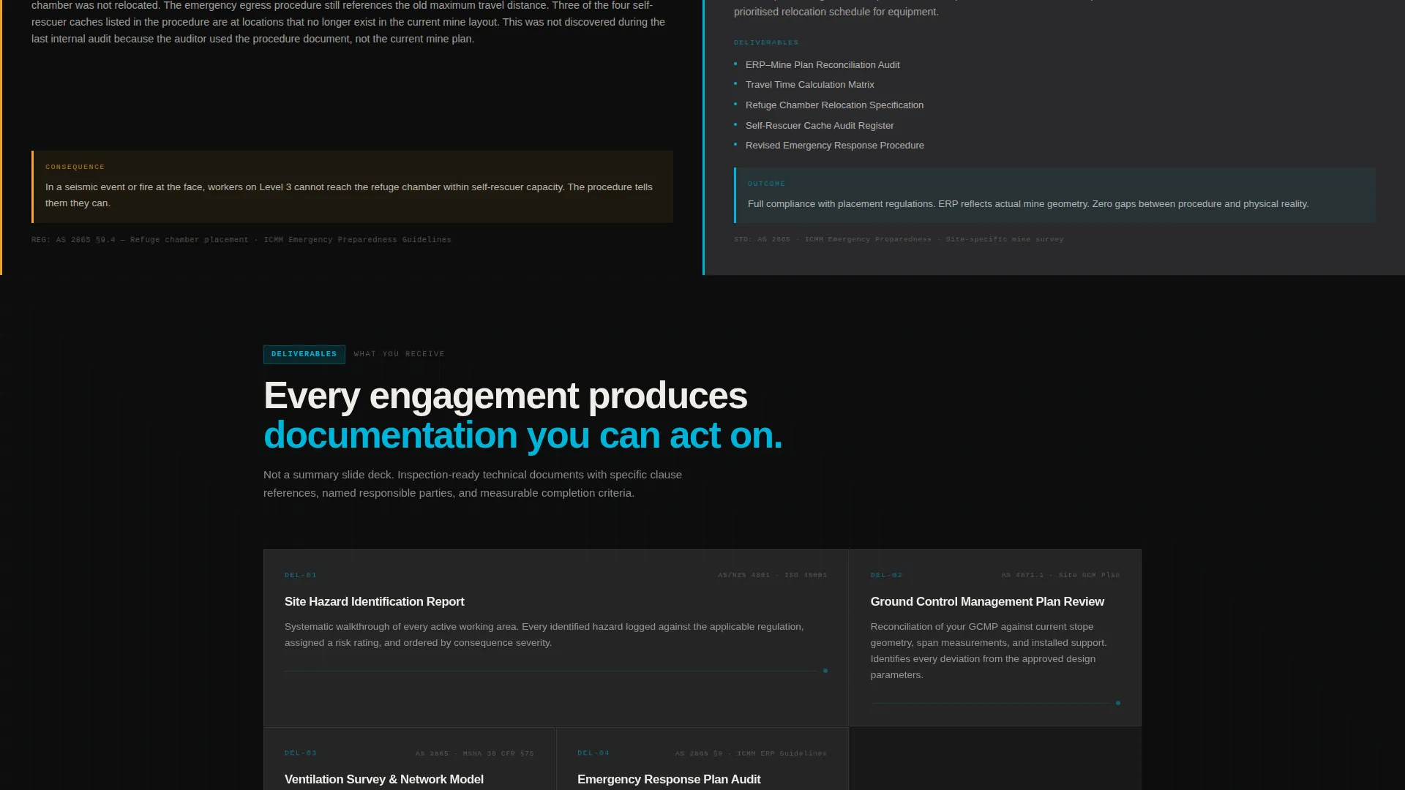Click the DEL-01 card label
1405x790 pixels.
[x=301, y=575]
